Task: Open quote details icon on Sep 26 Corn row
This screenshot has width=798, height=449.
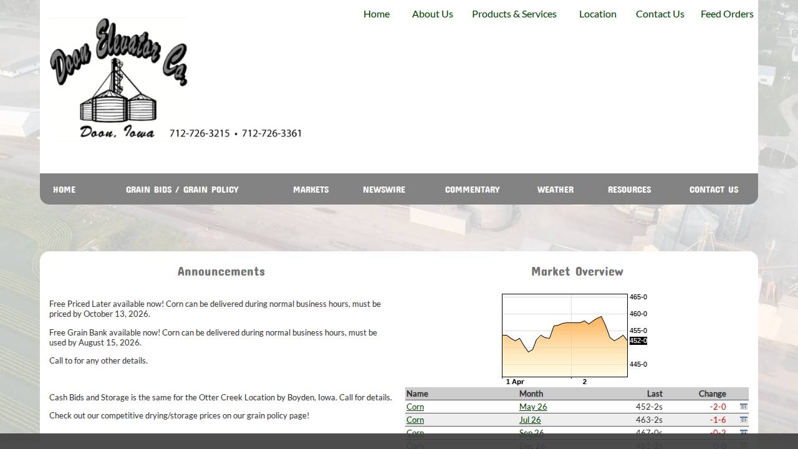Action: [743, 433]
